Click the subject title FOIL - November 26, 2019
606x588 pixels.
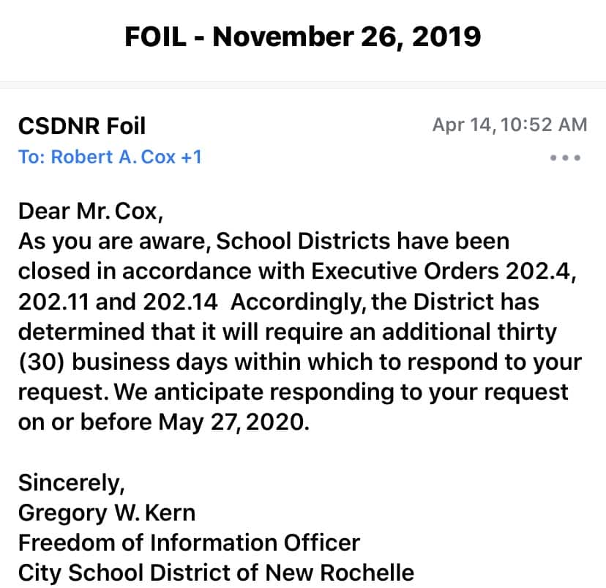coord(303,35)
